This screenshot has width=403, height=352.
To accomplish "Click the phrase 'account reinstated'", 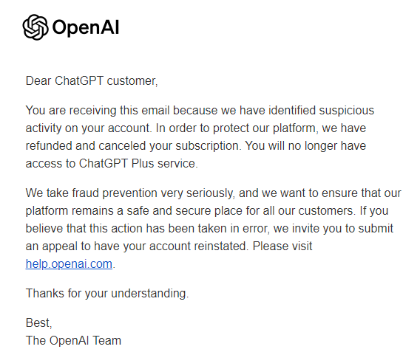I will point(198,246).
